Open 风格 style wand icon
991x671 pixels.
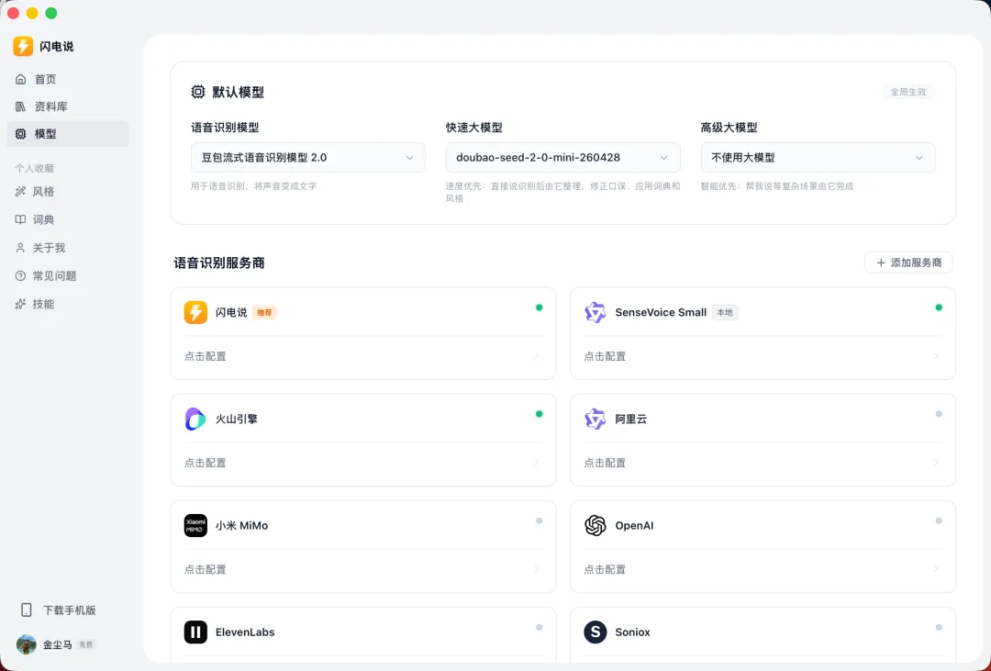coord(20,192)
